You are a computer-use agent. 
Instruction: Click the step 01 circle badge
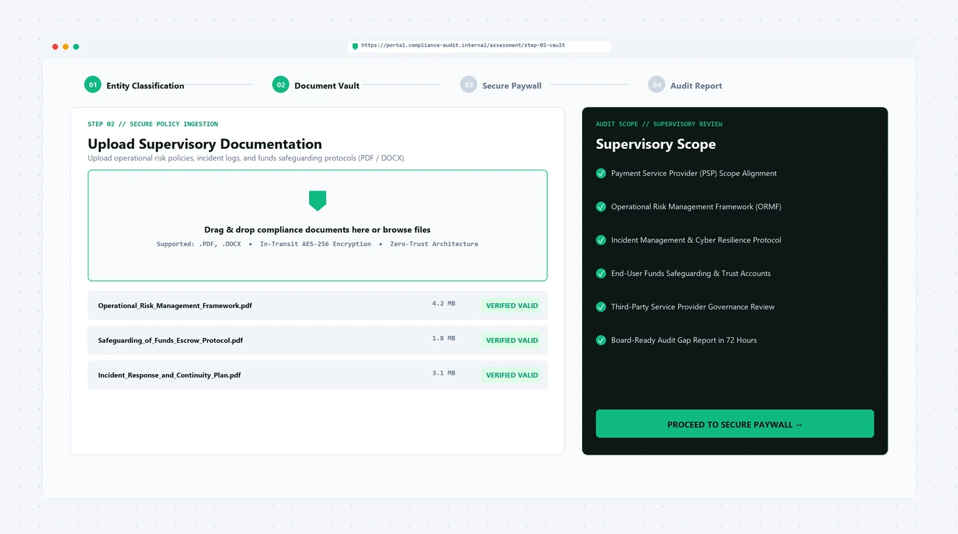tap(93, 85)
